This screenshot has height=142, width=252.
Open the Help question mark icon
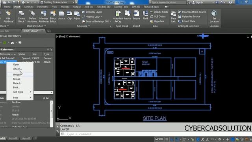[x=230, y=2]
